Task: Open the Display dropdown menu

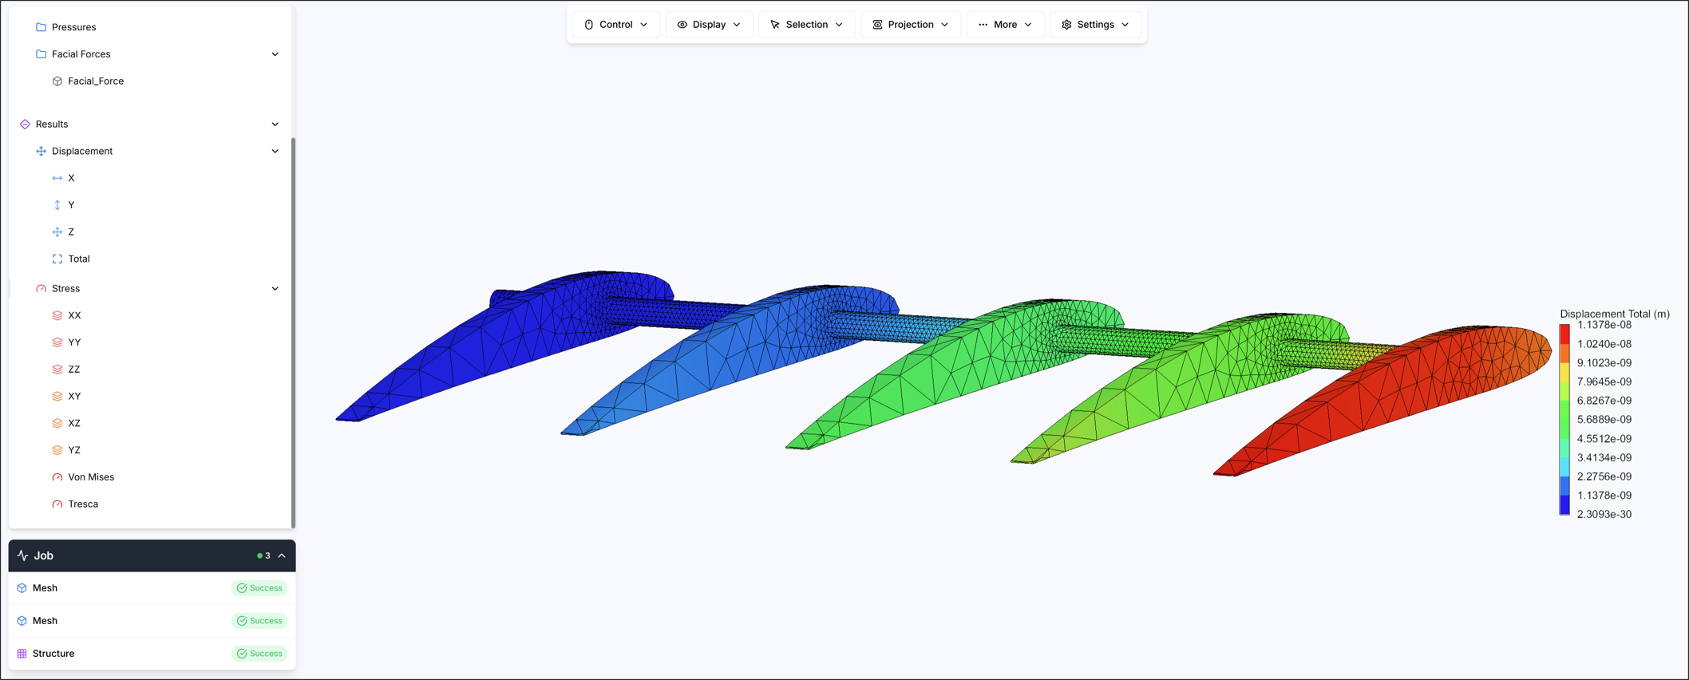Action: pyautogui.click(x=709, y=25)
